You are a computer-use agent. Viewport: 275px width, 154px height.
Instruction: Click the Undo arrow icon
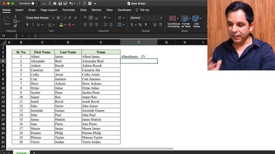pyautogui.click(x=71, y=3)
